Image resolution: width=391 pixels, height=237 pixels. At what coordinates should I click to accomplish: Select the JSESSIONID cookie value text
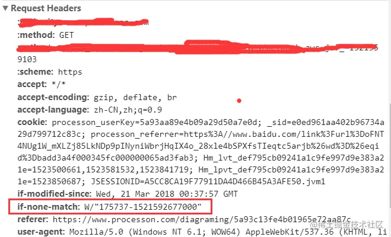coord(208,181)
